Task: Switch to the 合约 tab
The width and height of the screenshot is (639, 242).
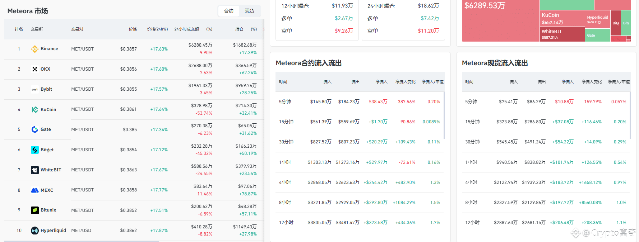Action: (229, 11)
